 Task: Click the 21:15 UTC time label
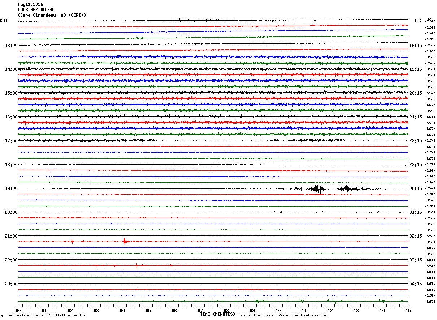click(416, 117)
